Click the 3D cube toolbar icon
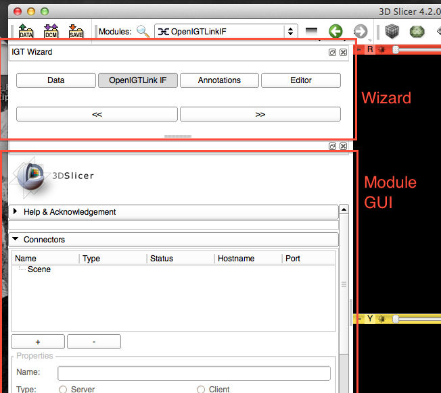441x393 pixels. 392,31
